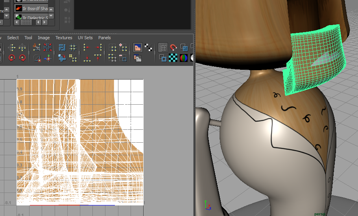
Task: Remove all UVs from isolate set
Action: [113, 58]
